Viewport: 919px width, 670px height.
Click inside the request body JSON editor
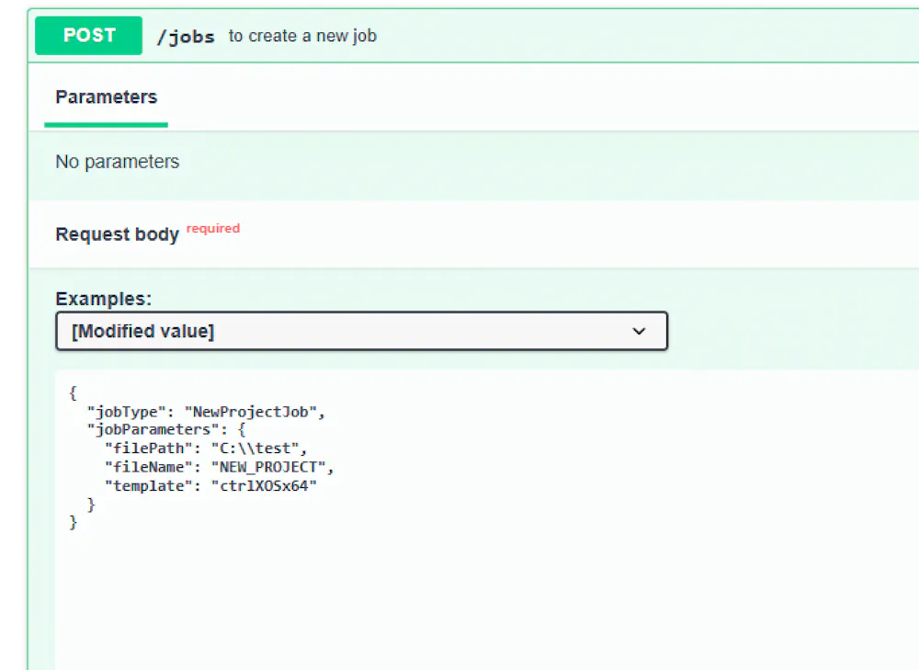click(x=487, y=520)
